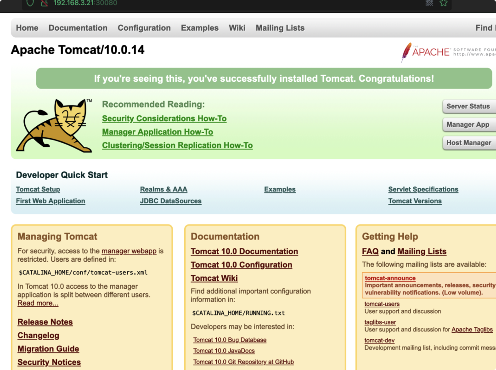Open the QR code icon in address bar

429,3
